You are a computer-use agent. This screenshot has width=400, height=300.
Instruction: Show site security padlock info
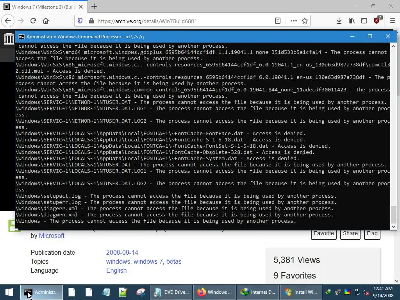[x=91, y=21]
